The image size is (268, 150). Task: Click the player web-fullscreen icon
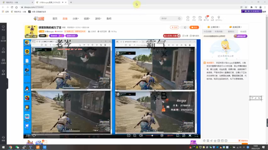pos(190,136)
